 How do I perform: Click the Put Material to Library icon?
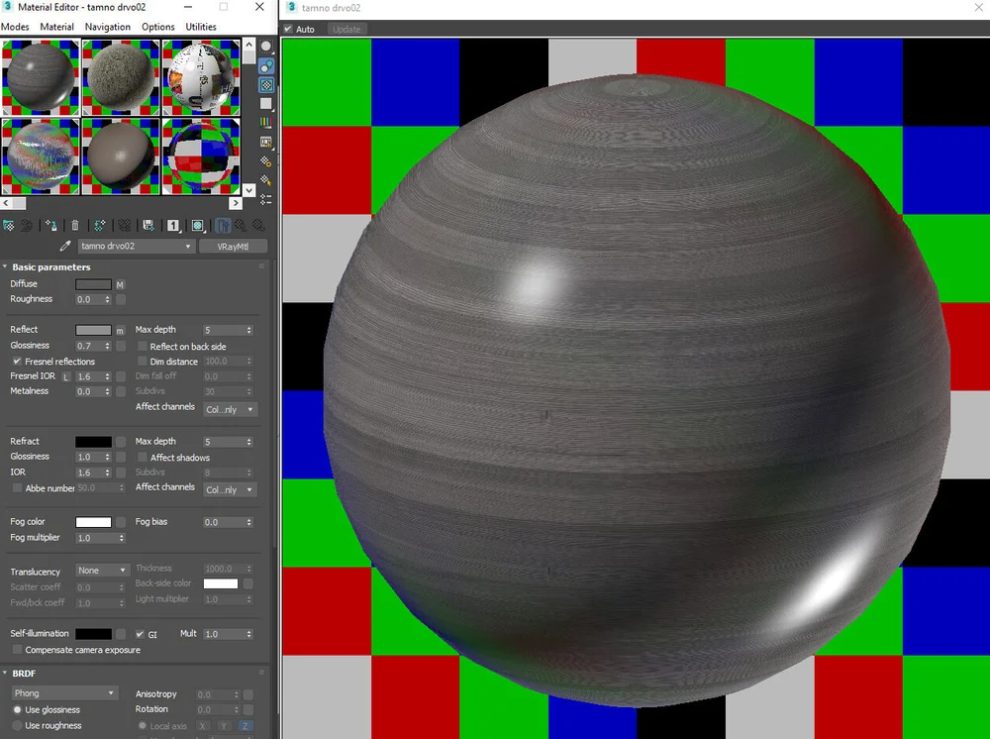pyautogui.click(x=148, y=225)
